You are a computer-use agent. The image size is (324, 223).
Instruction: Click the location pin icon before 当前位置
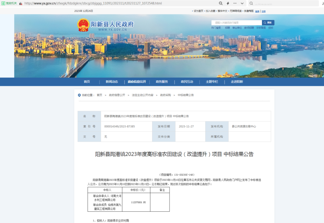point(79,95)
